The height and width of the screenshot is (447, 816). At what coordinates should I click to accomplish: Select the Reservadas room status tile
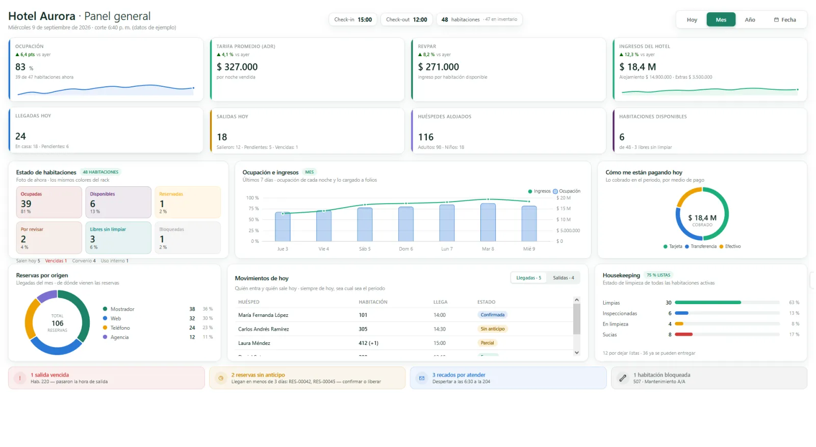[x=188, y=203]
